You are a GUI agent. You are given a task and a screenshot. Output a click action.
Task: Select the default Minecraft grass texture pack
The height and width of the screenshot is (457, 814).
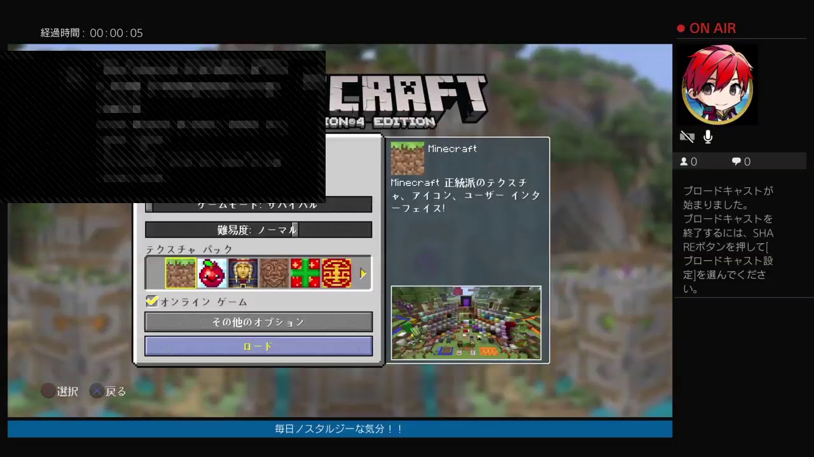point(181,273)
